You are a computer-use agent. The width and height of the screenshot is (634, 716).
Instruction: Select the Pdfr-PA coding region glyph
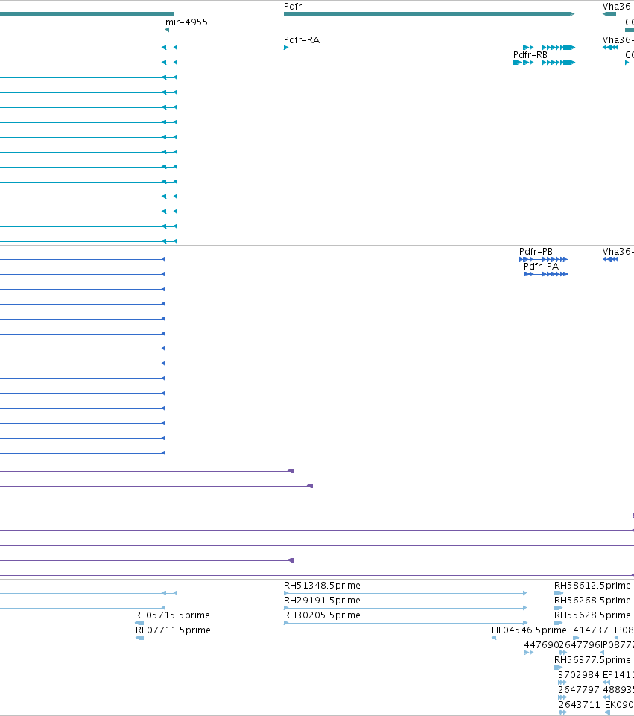546,274
